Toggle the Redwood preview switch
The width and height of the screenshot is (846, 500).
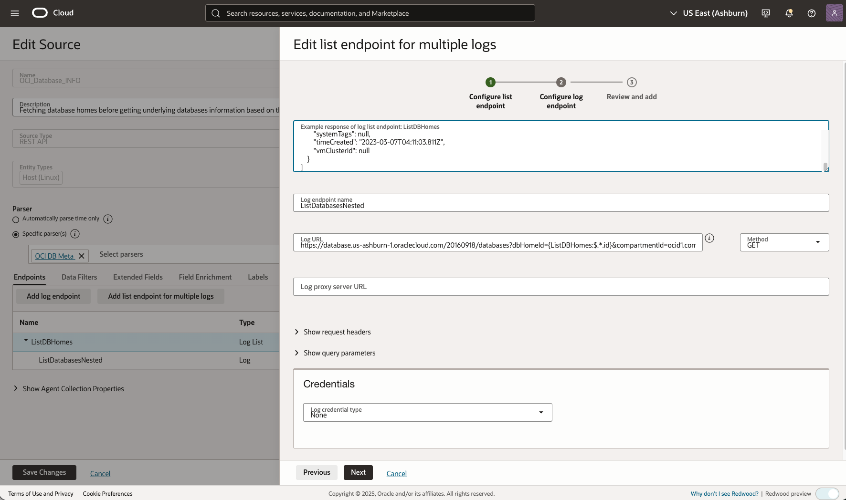pyautogui.click(x=826, y=494)
